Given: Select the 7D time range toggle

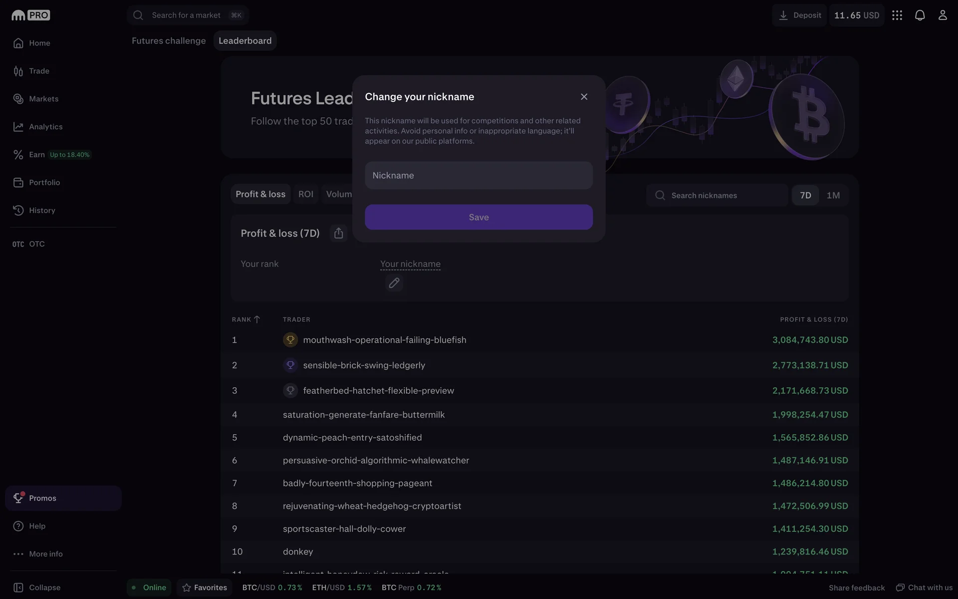Looking at the screenshot, I should click(x=805, y=195).
